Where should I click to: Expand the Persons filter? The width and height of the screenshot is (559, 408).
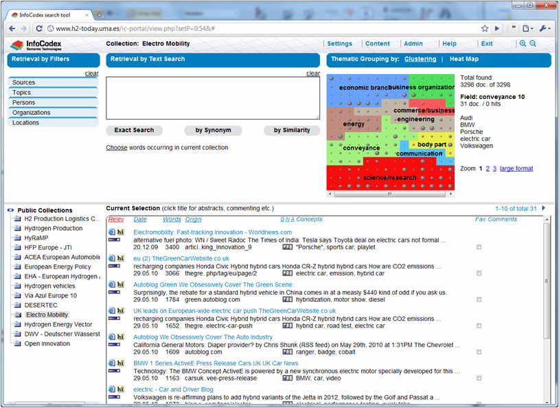click(53, 102)
